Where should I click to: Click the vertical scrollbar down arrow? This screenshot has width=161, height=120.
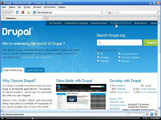(159, 108)
